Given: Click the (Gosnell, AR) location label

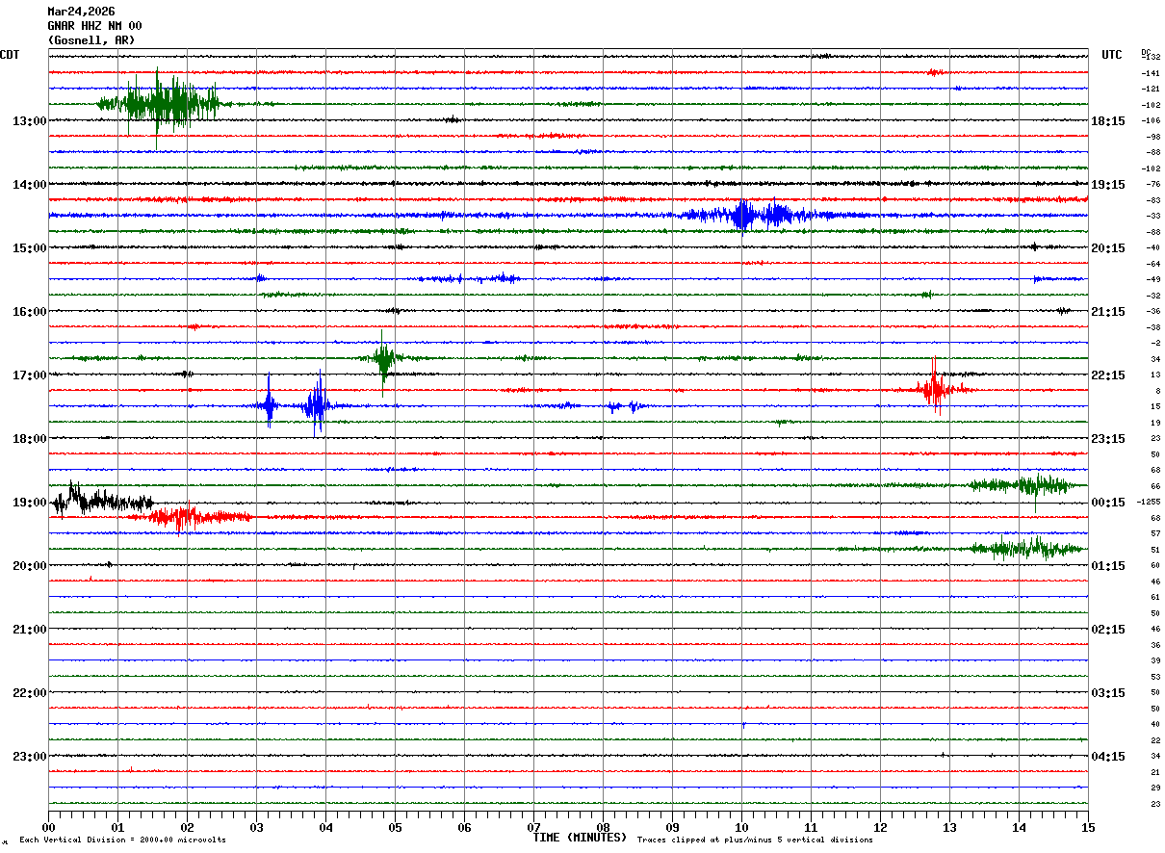Looking at the screenshot, I should pos(91,40).
